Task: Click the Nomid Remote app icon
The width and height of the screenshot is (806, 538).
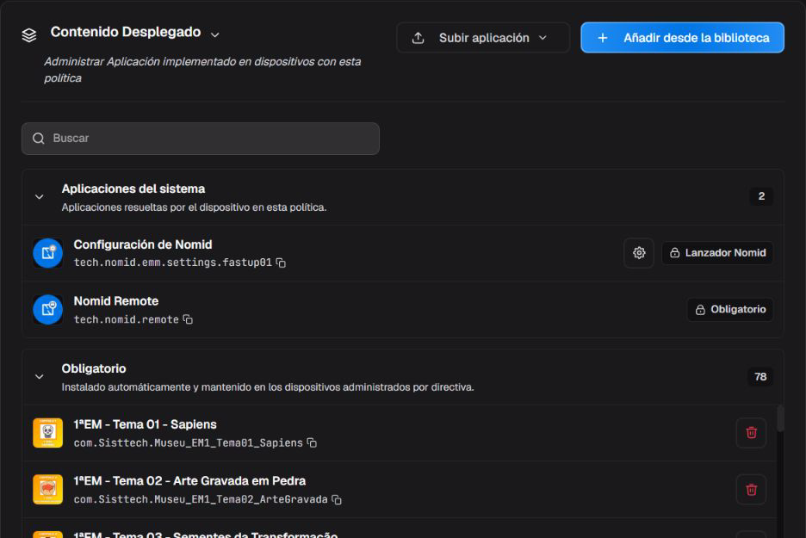Action: [x=48, y=309]
